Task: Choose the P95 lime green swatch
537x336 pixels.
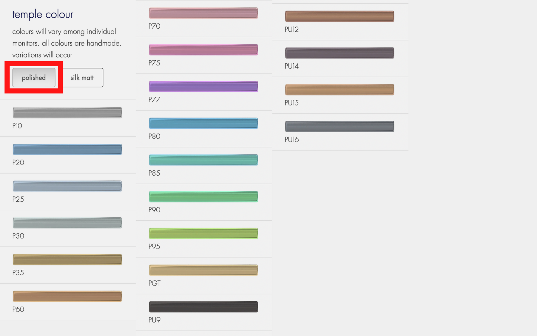Action: [203, 234]
